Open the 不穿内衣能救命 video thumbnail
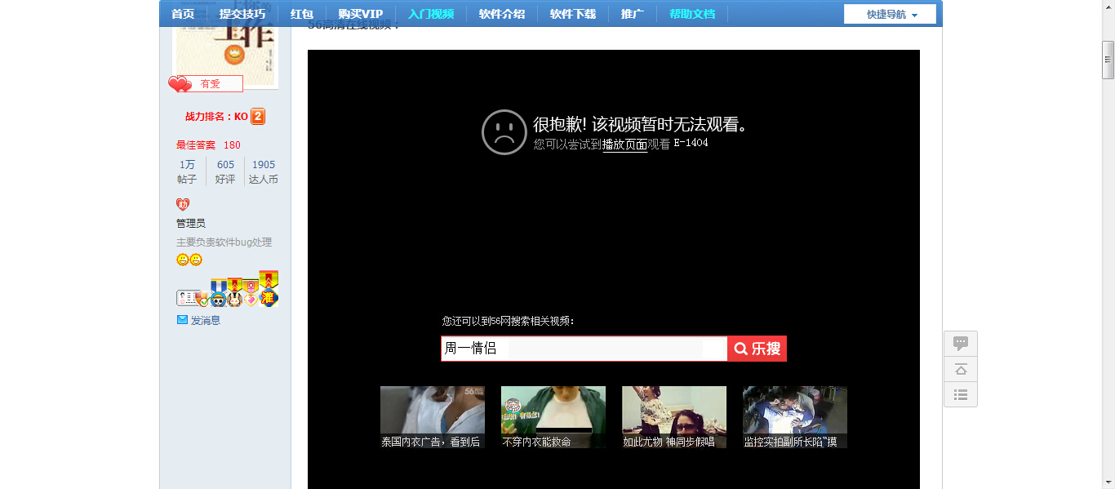 pyautogui.click(x=553, y=417)
